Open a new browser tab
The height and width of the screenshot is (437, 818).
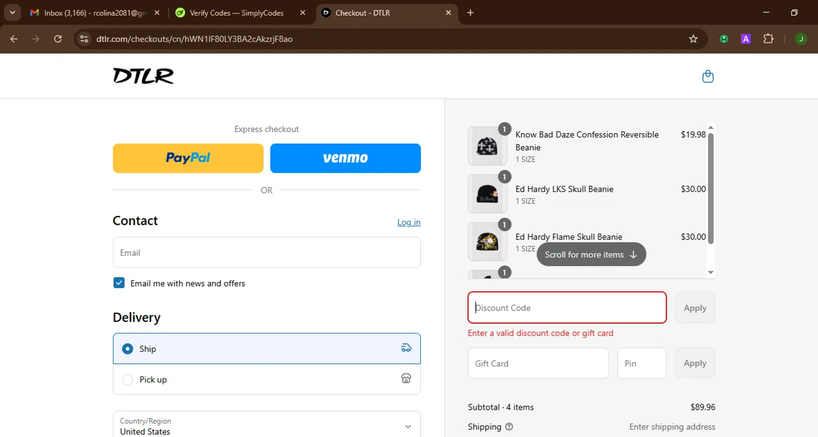point(471,13)
